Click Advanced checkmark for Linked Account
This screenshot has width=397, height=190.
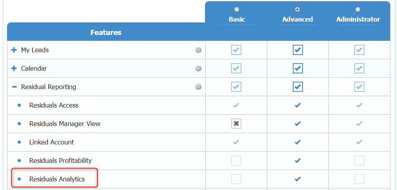(x=297, y=142)
